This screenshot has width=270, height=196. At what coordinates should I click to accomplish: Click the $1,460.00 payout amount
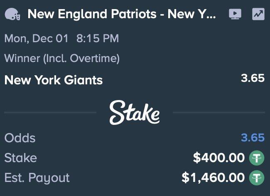pyautogui.click(x=213, y=178)
